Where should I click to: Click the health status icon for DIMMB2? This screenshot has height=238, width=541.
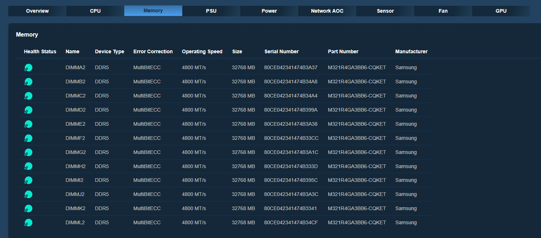(x=28, y=82)
